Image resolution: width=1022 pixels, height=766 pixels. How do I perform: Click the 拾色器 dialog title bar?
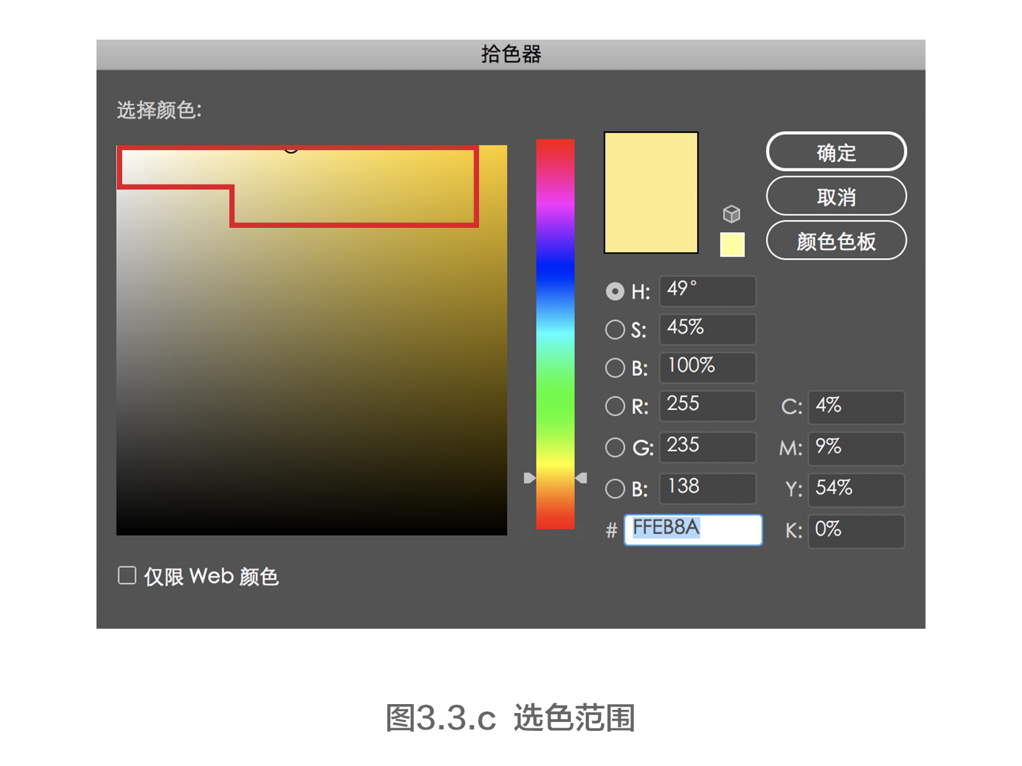pos(511,54)
